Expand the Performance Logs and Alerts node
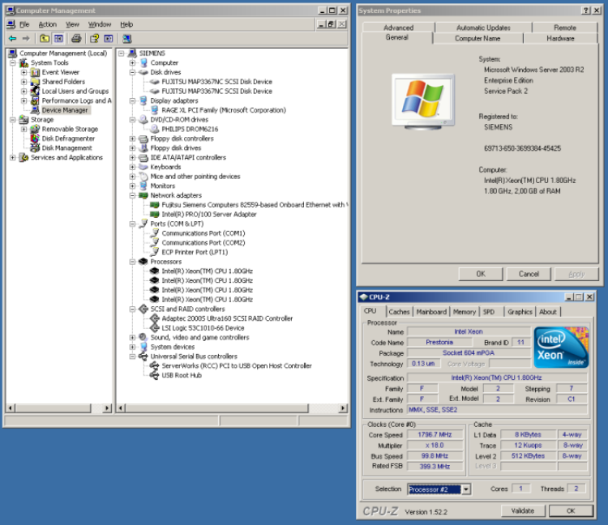The height and width of the screenshot is (525, 608). pos(24,100)
